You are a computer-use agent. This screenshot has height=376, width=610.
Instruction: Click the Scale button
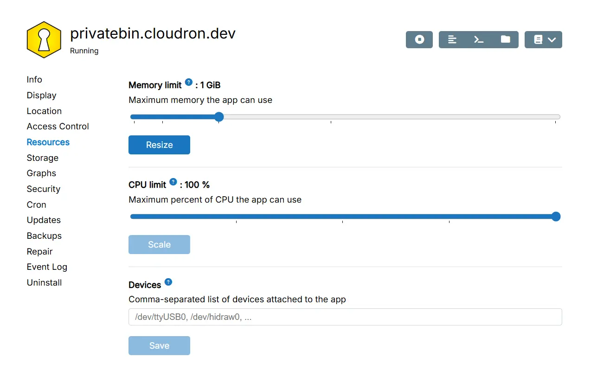[159, 245]
